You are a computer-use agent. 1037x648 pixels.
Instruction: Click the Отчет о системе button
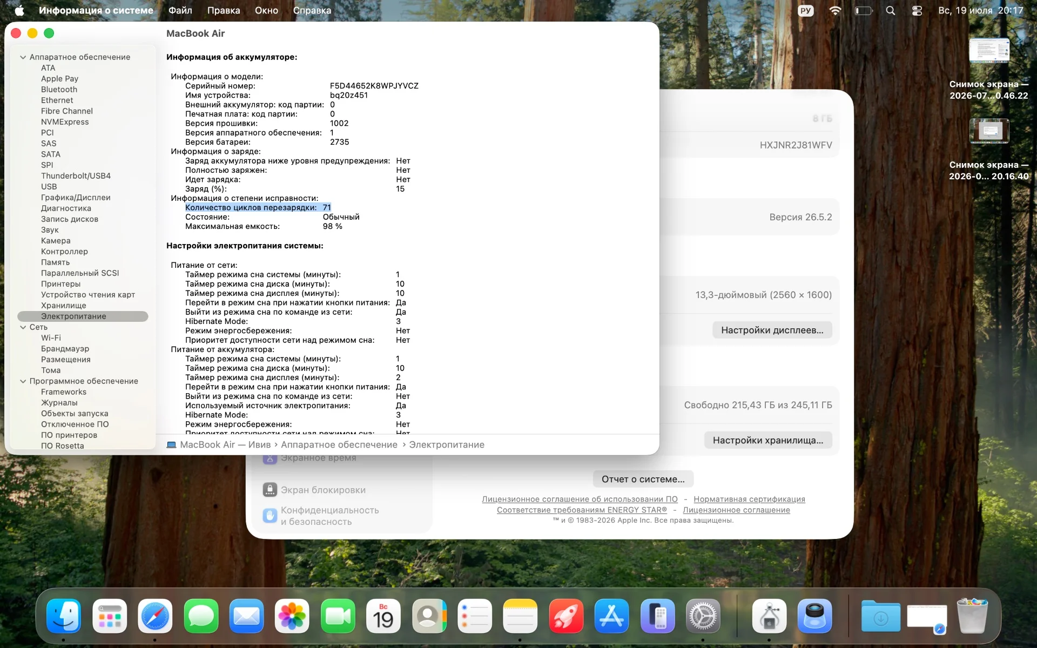[643, 479]
